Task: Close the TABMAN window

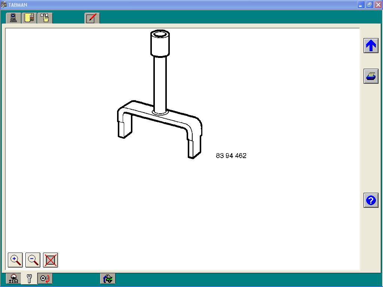Action: (378, 5)
